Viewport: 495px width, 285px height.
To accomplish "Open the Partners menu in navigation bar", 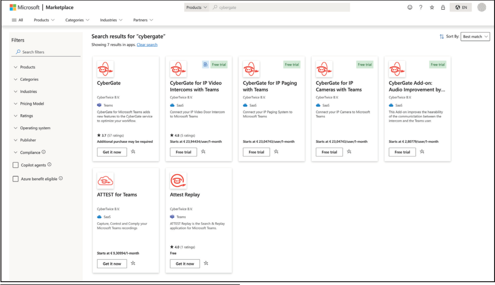I will tap(143, 20).
